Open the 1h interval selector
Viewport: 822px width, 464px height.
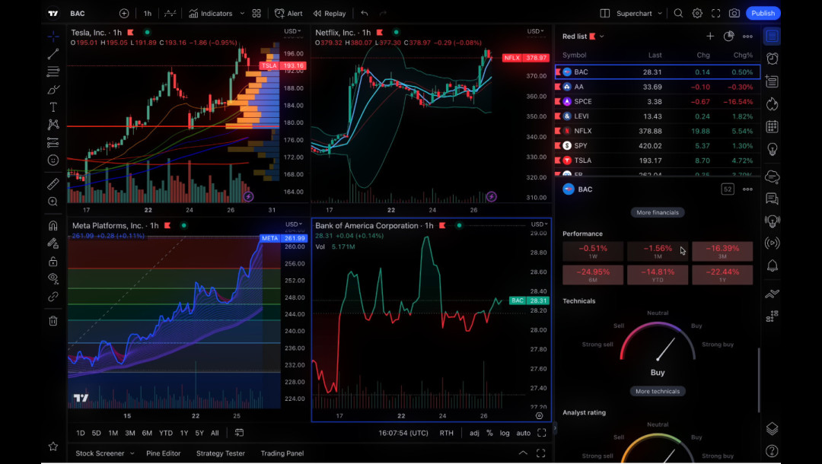[x=148, y=13]
